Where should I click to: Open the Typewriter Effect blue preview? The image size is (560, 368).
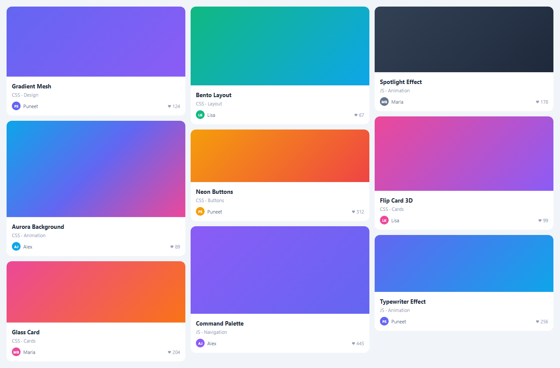click(x=464, y=263)
